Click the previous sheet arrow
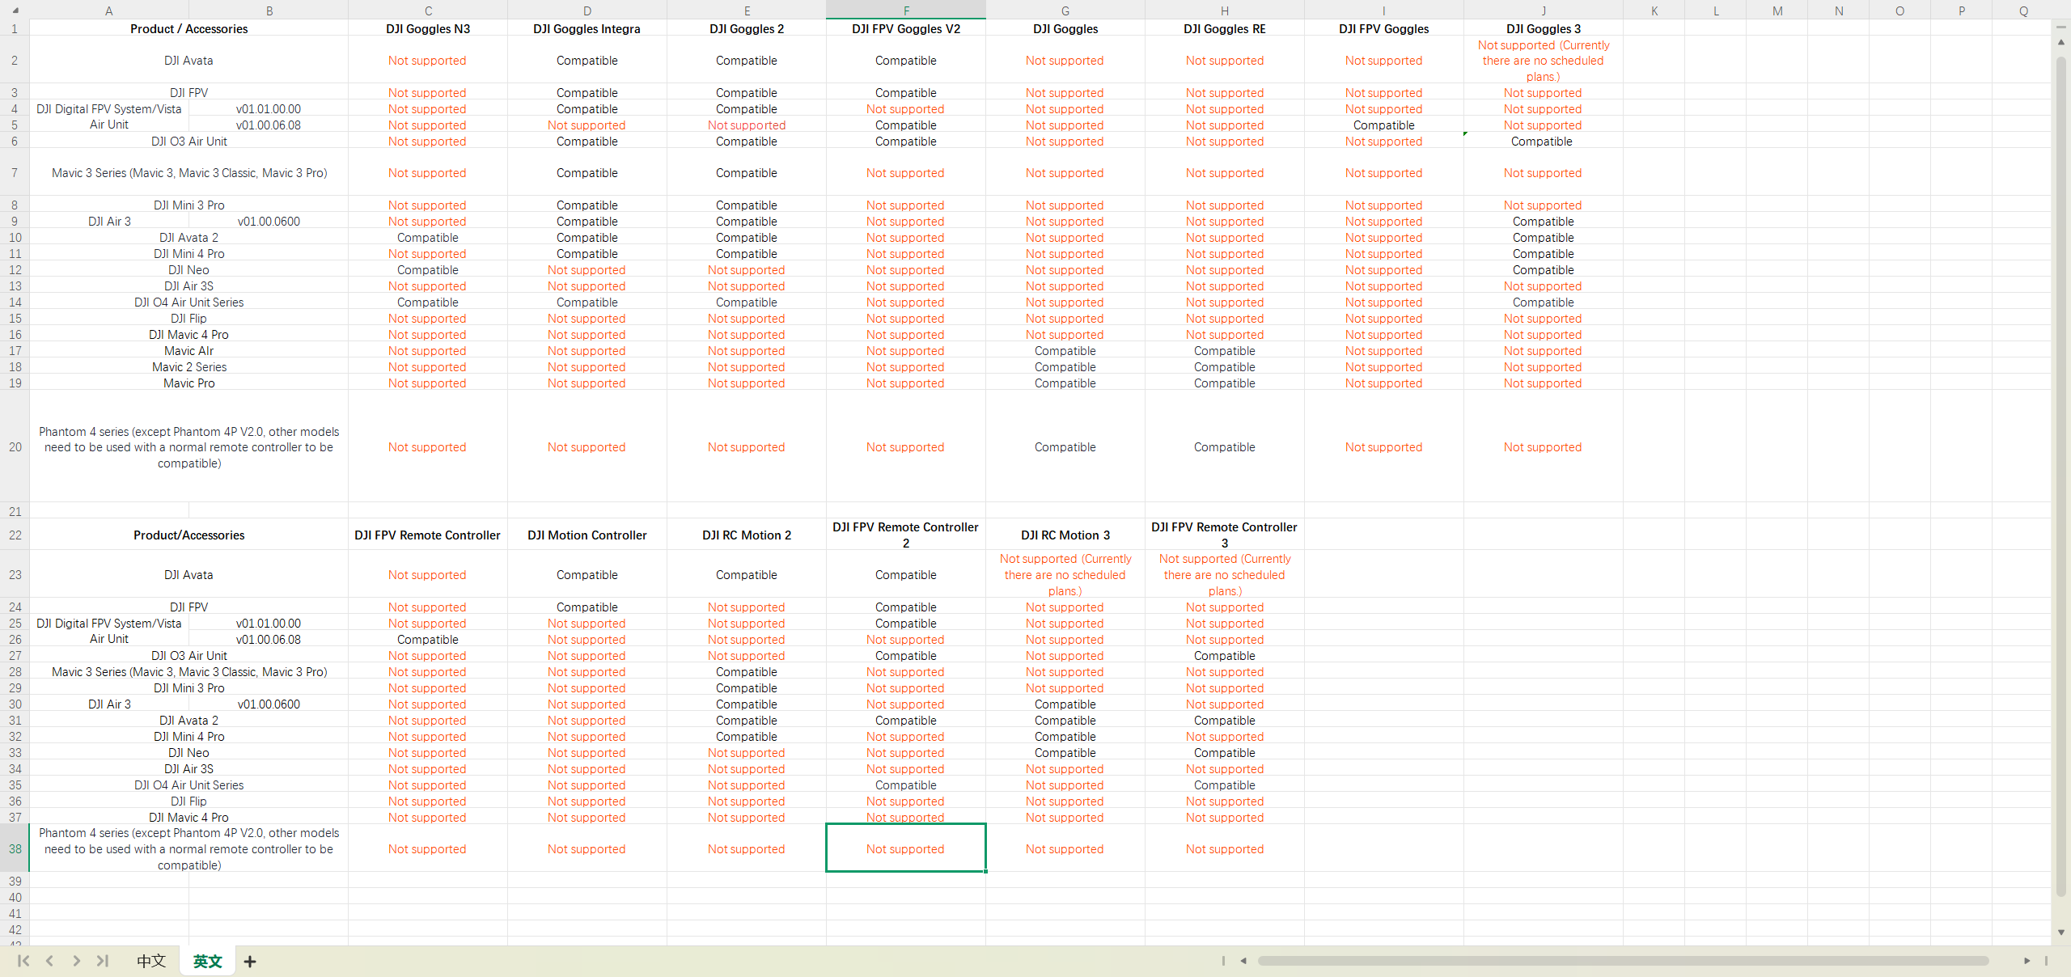2071x977 pixels. pos(49,961)
